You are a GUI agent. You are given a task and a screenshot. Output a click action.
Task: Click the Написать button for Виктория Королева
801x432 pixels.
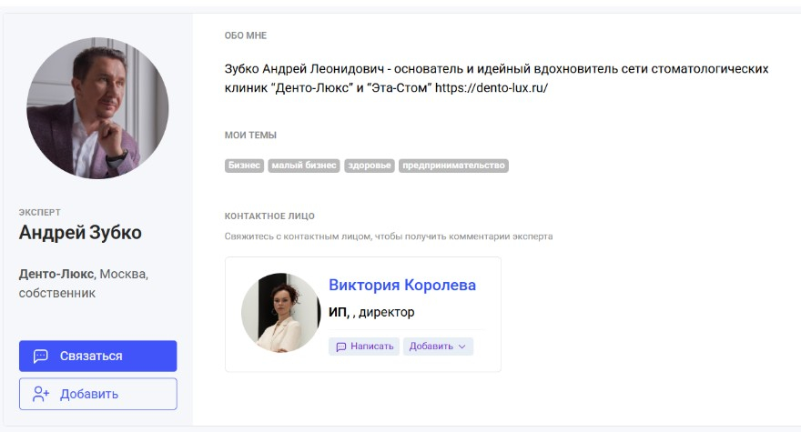(364, 347)
